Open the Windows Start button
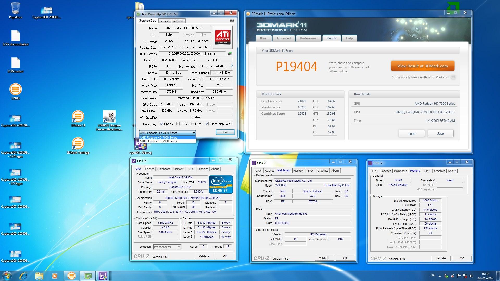 pyautogui.click(x=7, y=276)
